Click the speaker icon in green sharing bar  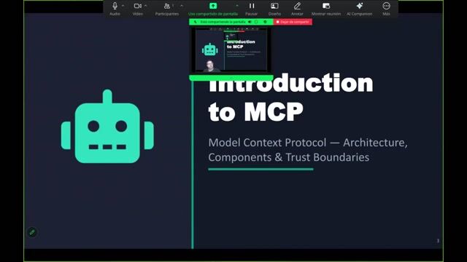click(250, 22)
